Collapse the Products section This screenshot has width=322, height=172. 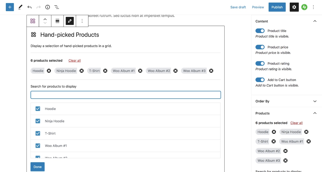(x=315, y=113)
